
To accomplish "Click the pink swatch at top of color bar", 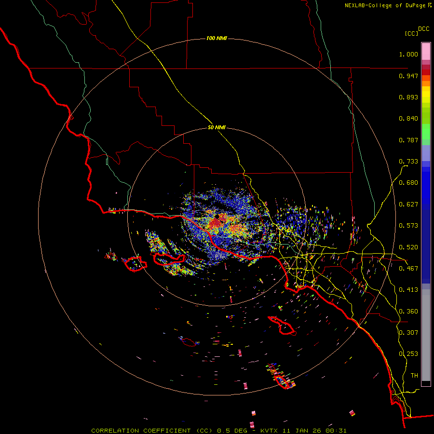I will click(x=426, y=51).
